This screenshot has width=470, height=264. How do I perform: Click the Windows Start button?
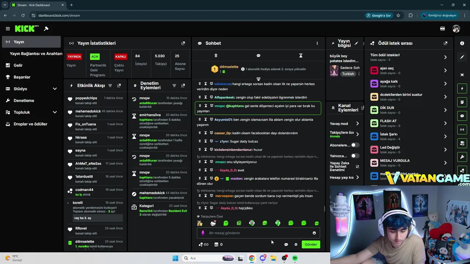pyautogui.click(x=175, y=258)
